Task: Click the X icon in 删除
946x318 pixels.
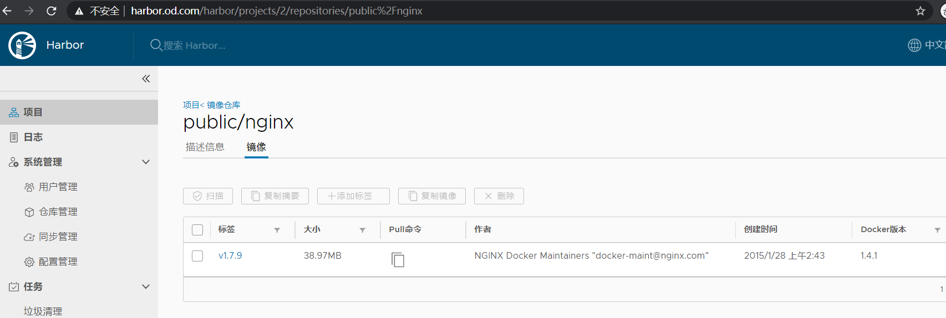Action: 489,196
